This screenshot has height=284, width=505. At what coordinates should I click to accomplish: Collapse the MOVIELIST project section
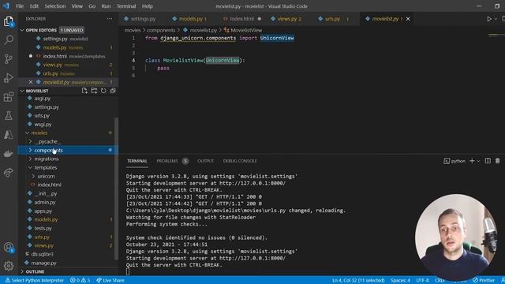pyautogui.click(x=22, y=91)
